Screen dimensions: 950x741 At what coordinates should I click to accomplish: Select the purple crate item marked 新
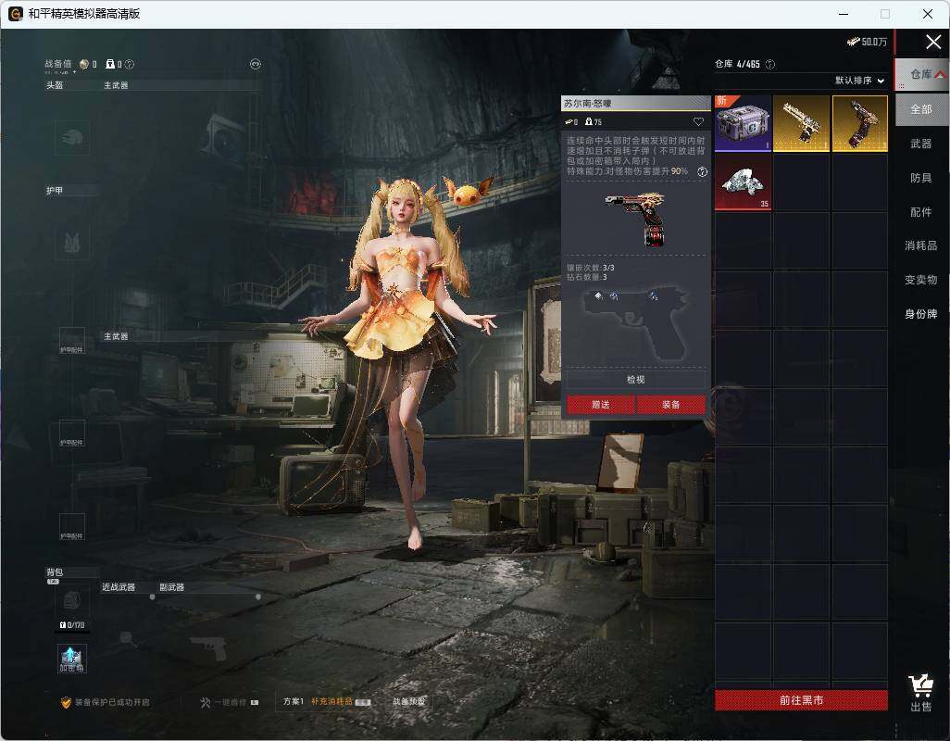tap(743, 123)
